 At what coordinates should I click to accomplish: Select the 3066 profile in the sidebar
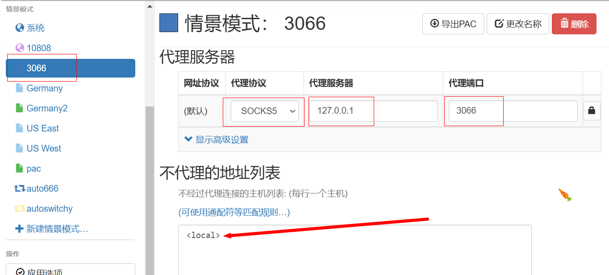point(71,68)
